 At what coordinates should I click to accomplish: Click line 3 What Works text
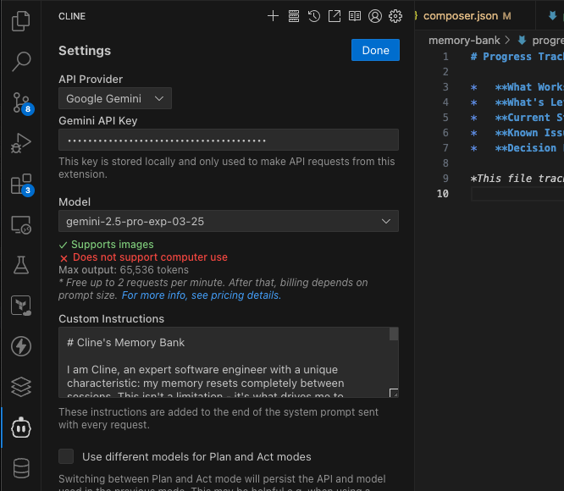pos(528,87)
